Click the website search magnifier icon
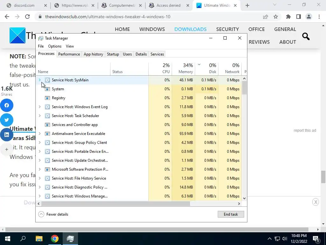 click(306, 36)
